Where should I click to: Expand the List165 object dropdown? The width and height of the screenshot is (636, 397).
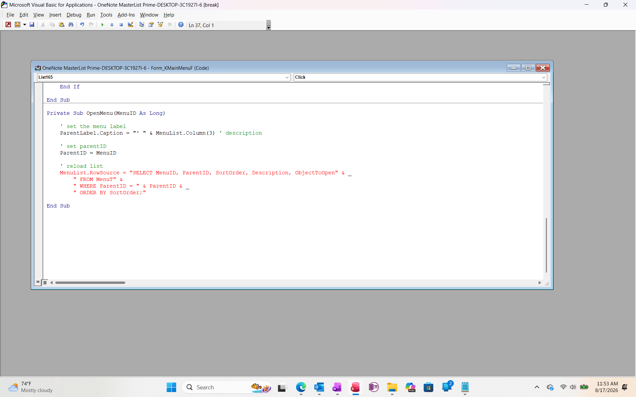287,77
